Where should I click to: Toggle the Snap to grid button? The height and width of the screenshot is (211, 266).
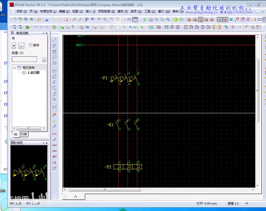click(x=225, y=20)
